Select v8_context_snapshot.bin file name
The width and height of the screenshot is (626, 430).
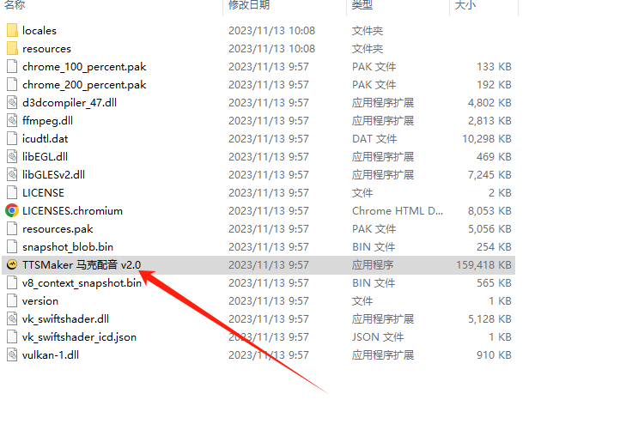[82, 283]
